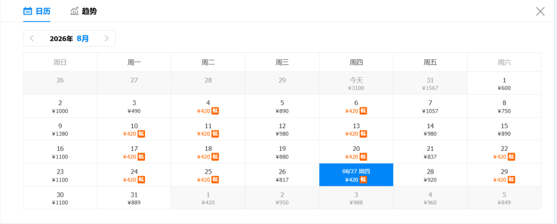557x224 pixels.
Task: Select August 12 at ¥980
Action: click(282, 129)
